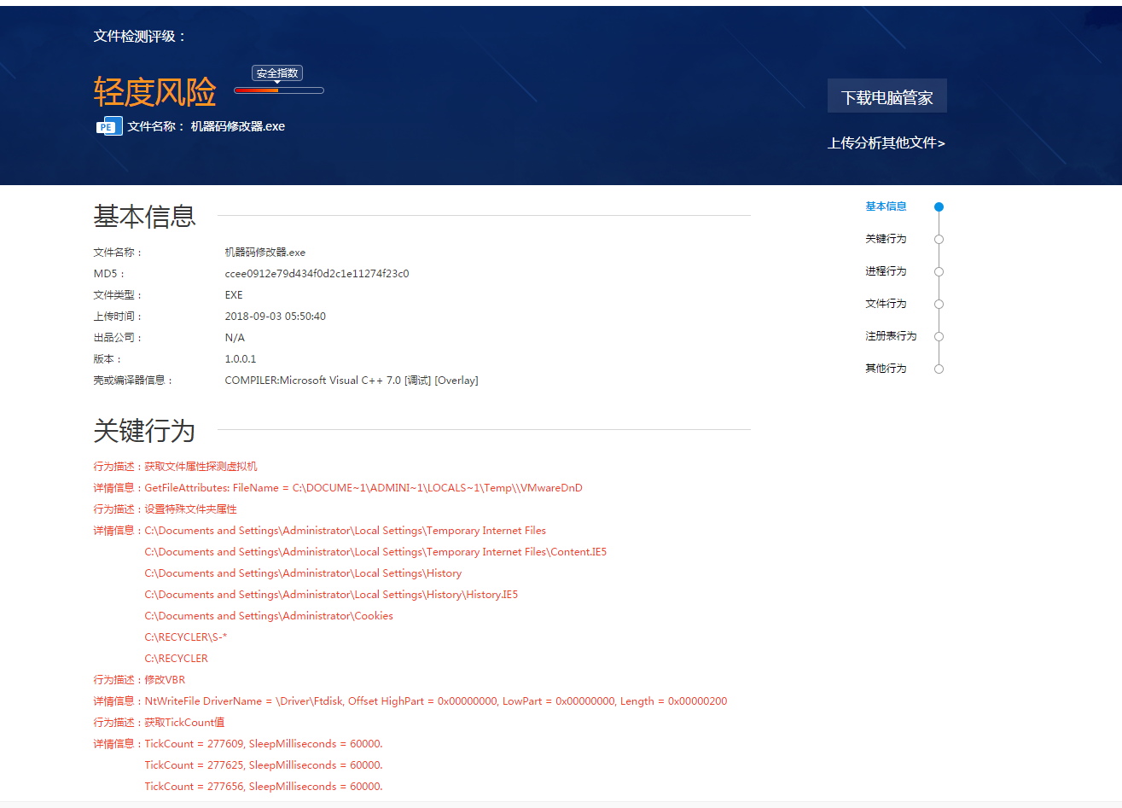Jump to 关键行为 section in side navigation
The image size is (1122, 808).
(x=886, y=239)
